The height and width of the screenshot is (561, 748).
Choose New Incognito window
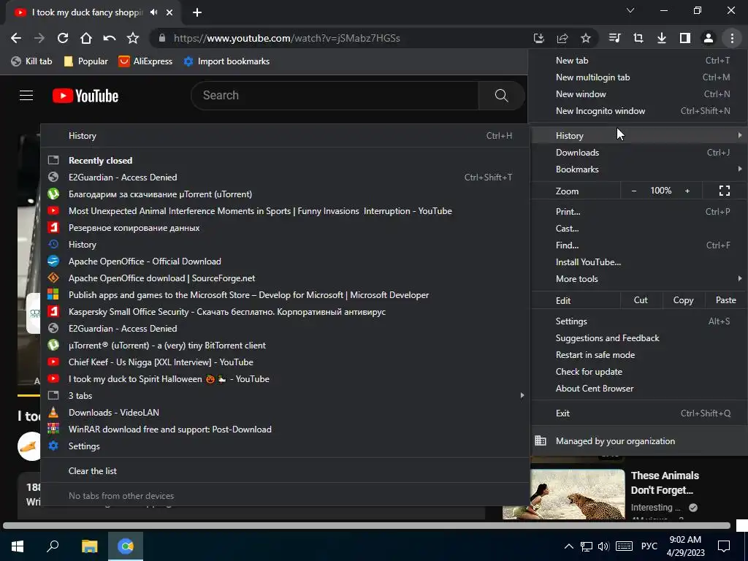(638, 111)
